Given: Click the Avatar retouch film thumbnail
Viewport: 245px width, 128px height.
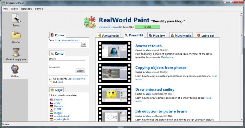Looking at the screenshot, I should point(115,51).
